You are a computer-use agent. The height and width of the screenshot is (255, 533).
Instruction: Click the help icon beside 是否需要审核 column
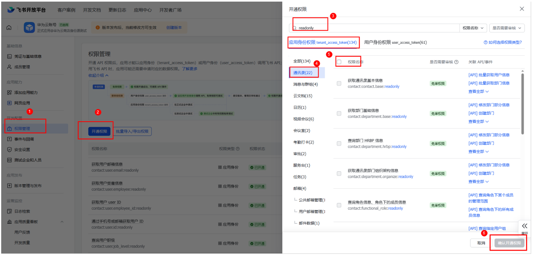(x=456, y=62)
